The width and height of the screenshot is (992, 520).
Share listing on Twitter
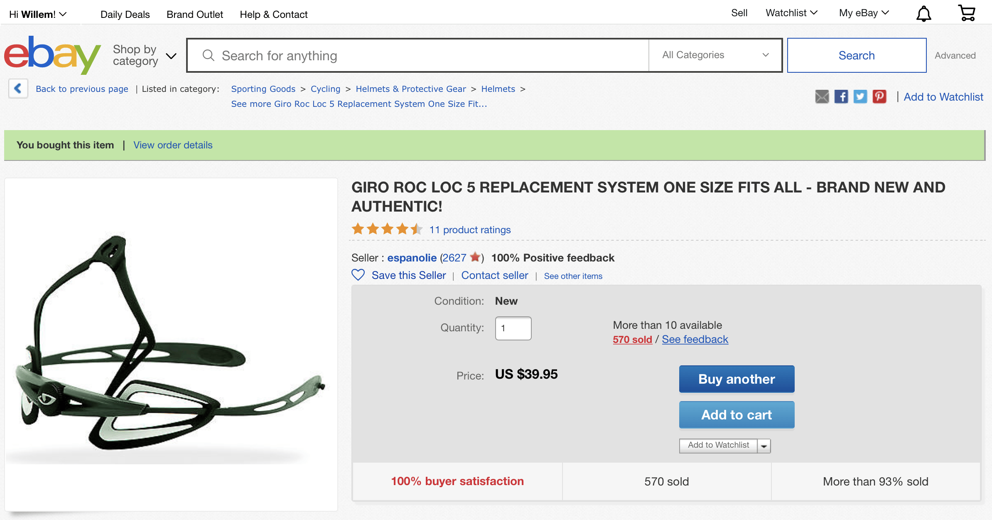click(x=860, y=97)
